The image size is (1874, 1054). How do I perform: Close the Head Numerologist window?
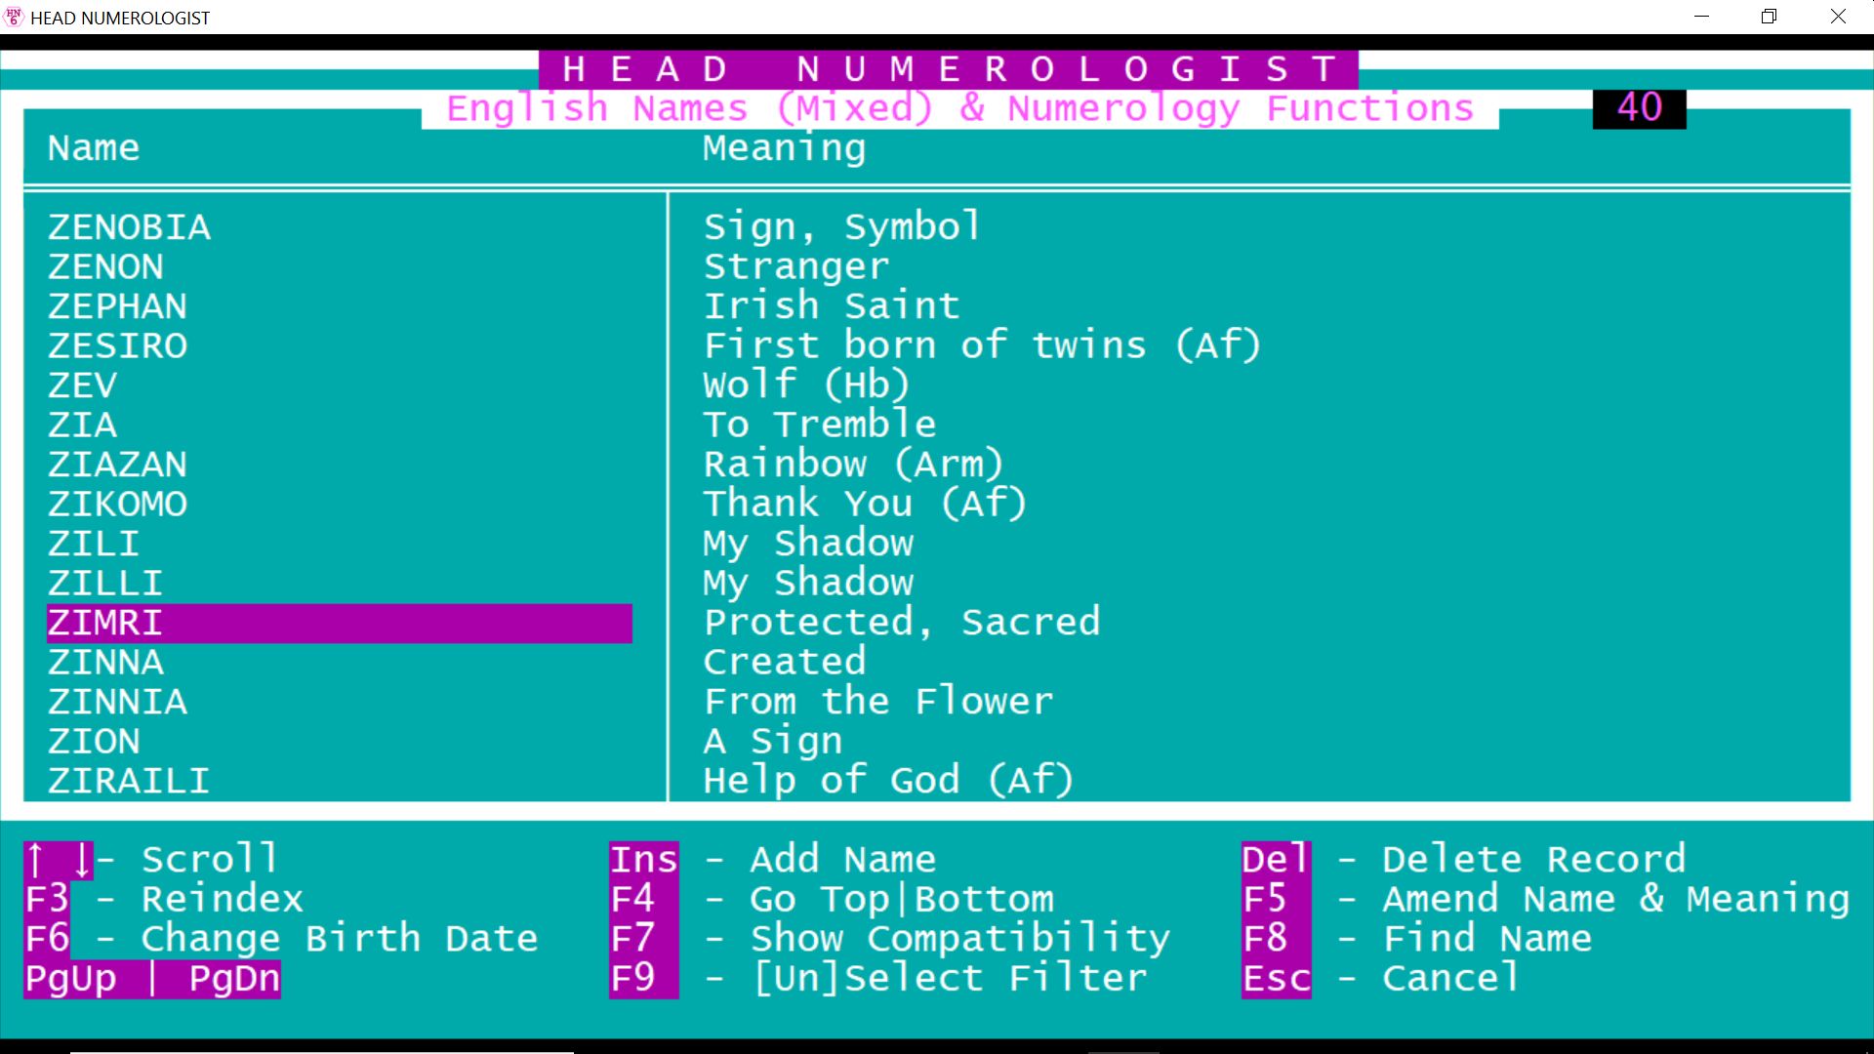point(1838,17)
